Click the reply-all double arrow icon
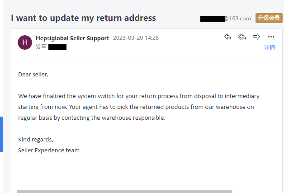This screenshot has height=193, width=284. coord(242,37)
